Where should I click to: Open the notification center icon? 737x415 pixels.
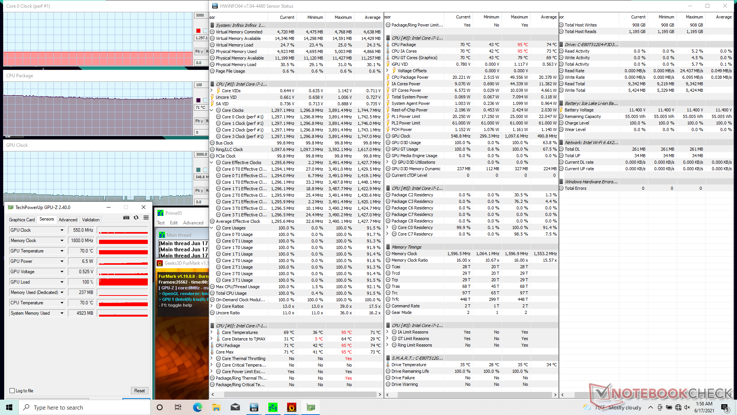tap(725, 407)
